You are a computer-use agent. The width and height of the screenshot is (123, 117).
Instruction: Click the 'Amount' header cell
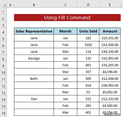[x=110, y=31]
